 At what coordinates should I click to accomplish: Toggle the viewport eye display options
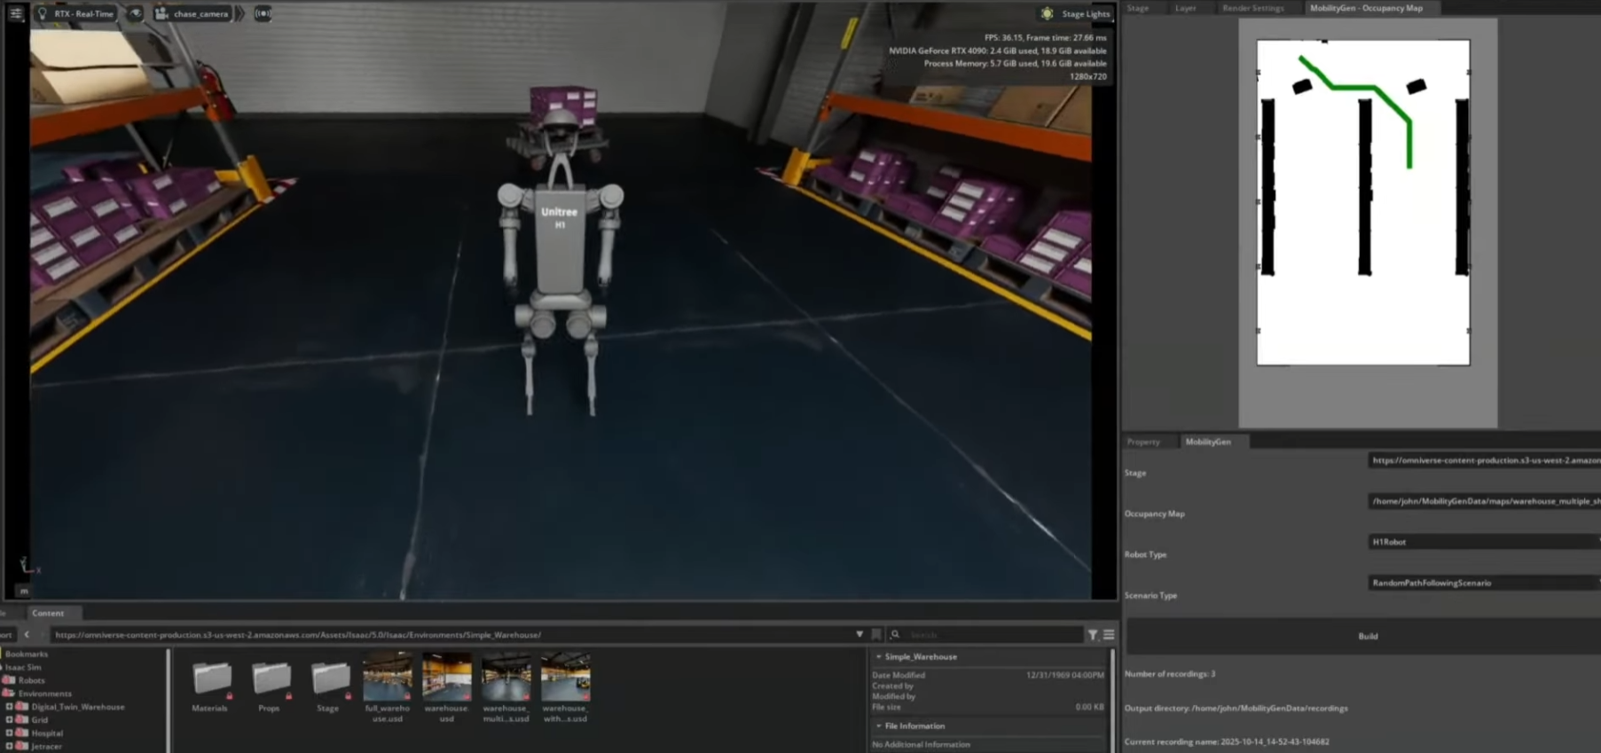tap(135, 13)
